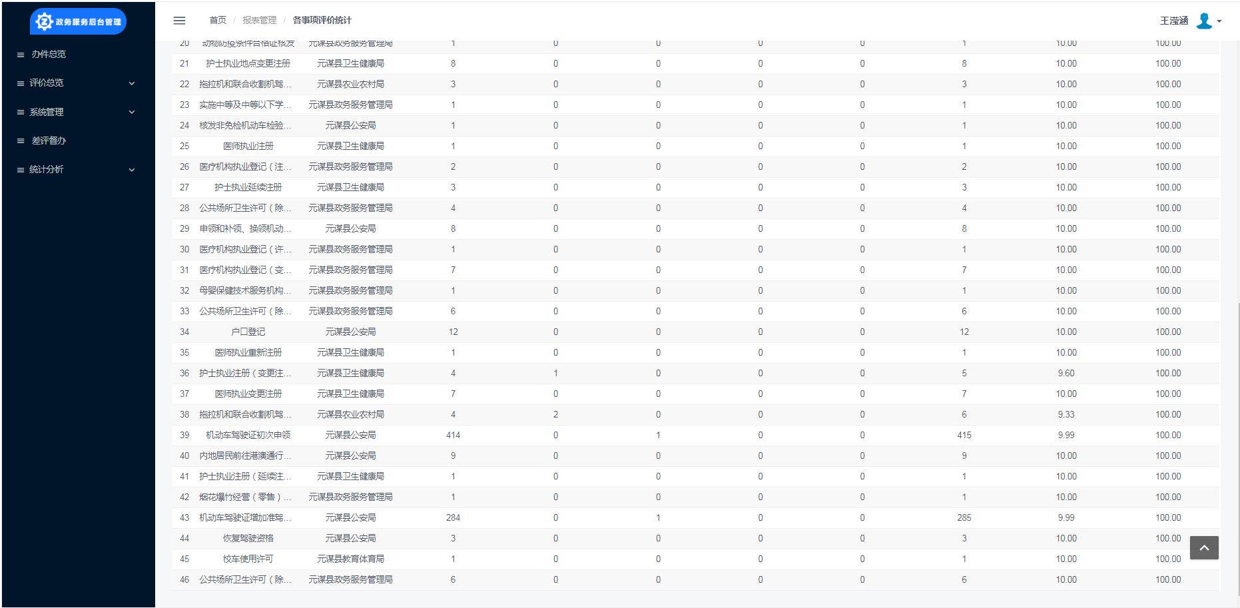Click 机动车驾驶证初次申领 in row 39

coord(248,436)
